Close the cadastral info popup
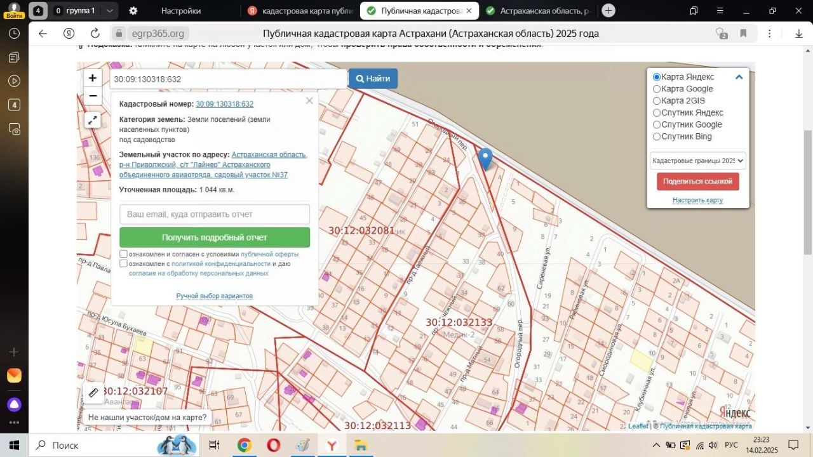813x457 pixels. [309, 101]
